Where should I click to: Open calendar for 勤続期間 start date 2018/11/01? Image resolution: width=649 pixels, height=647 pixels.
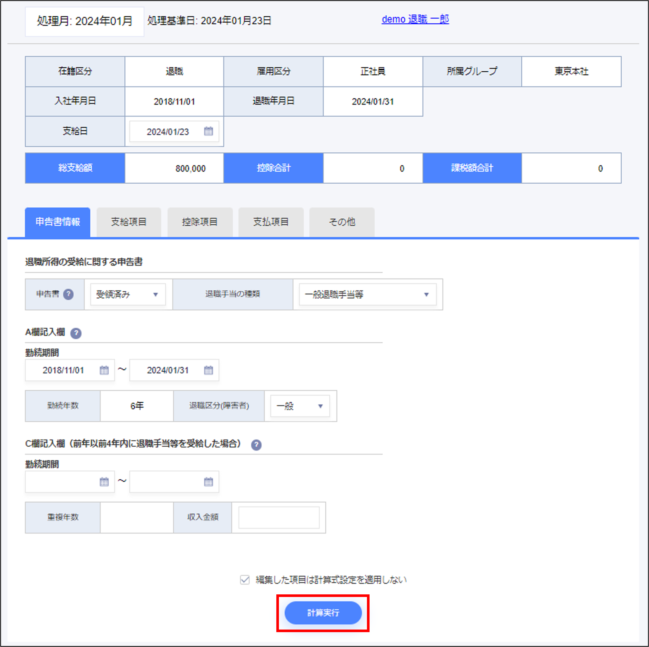(x=104, y=370)
